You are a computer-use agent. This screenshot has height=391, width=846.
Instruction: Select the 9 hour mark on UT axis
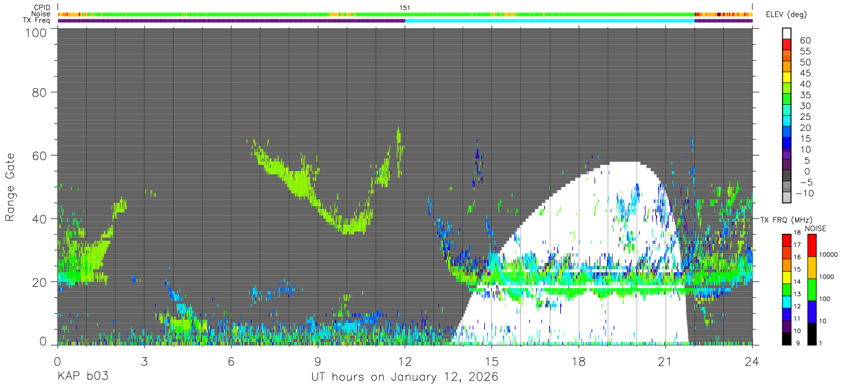coord(318,361)
